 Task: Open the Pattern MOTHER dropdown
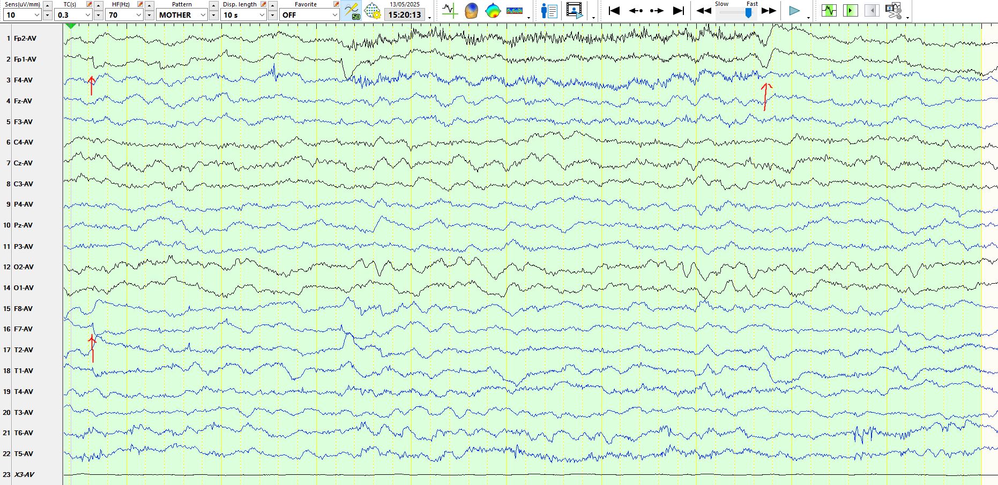point(182,15)
